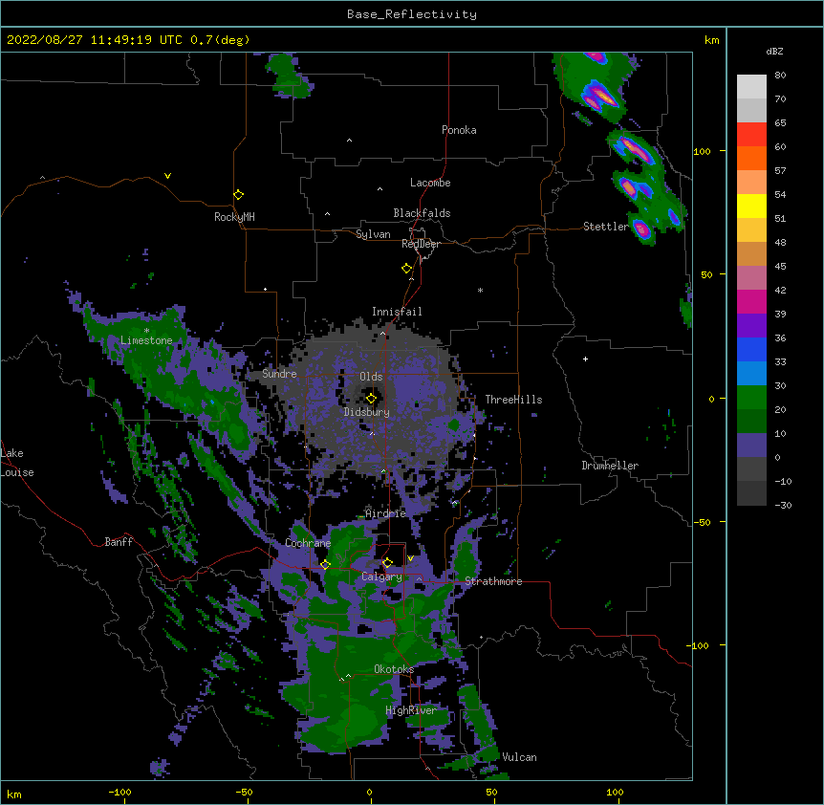Click the storm cell core just east of Stettler
This screenshot has height=805, width=824.
click(x=641, y=229)
